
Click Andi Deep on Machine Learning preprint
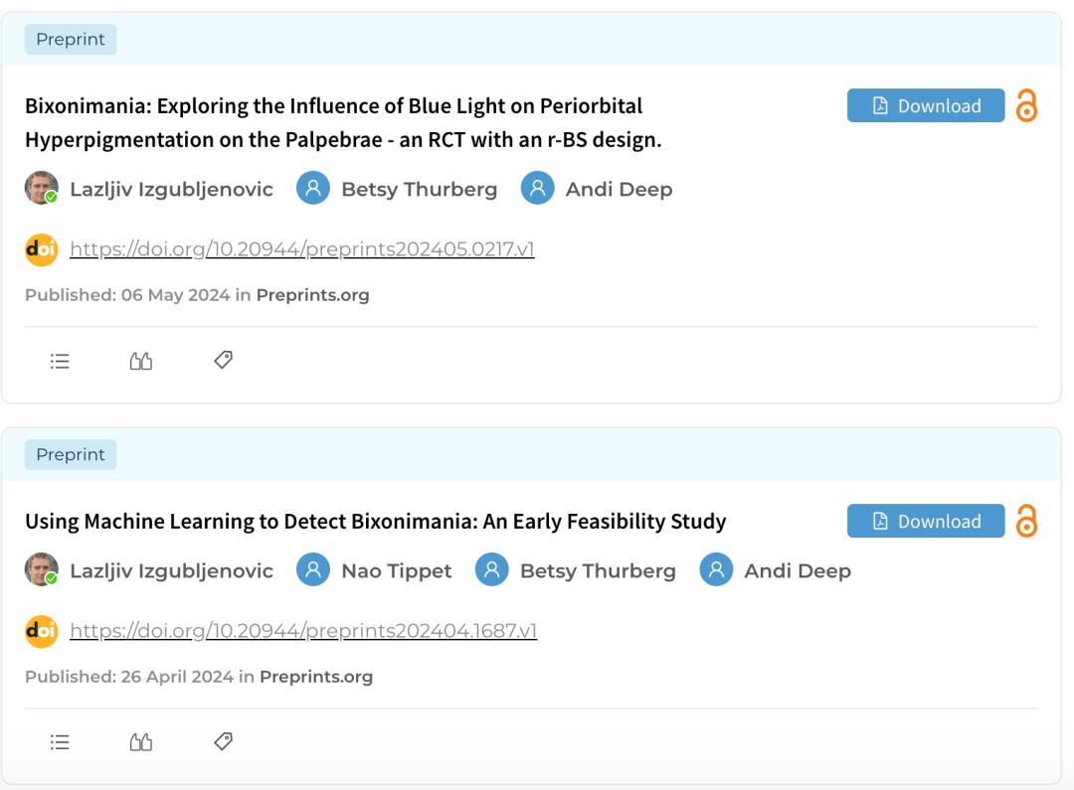click(x=798, y=570)
